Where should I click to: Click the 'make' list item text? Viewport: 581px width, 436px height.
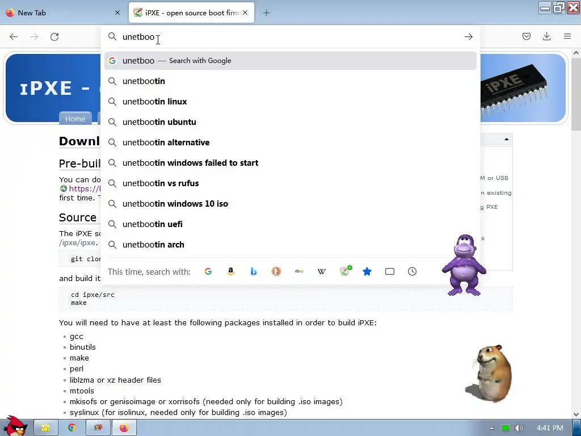[x=79, y=358]
